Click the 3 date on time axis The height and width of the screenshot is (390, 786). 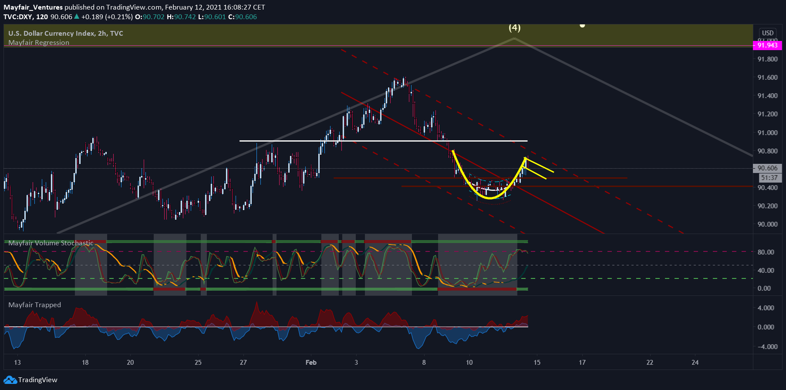(x=356, y=363)
